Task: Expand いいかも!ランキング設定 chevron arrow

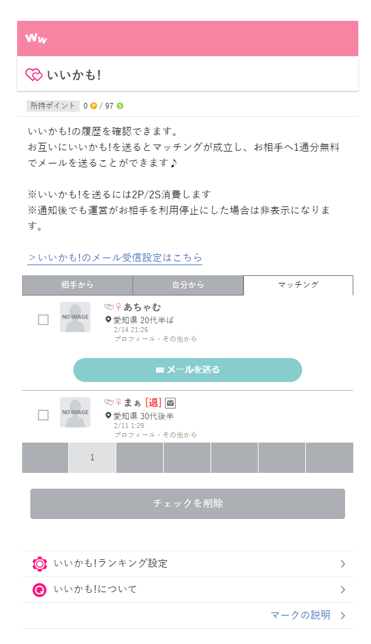Action: (x=343, y=564)
